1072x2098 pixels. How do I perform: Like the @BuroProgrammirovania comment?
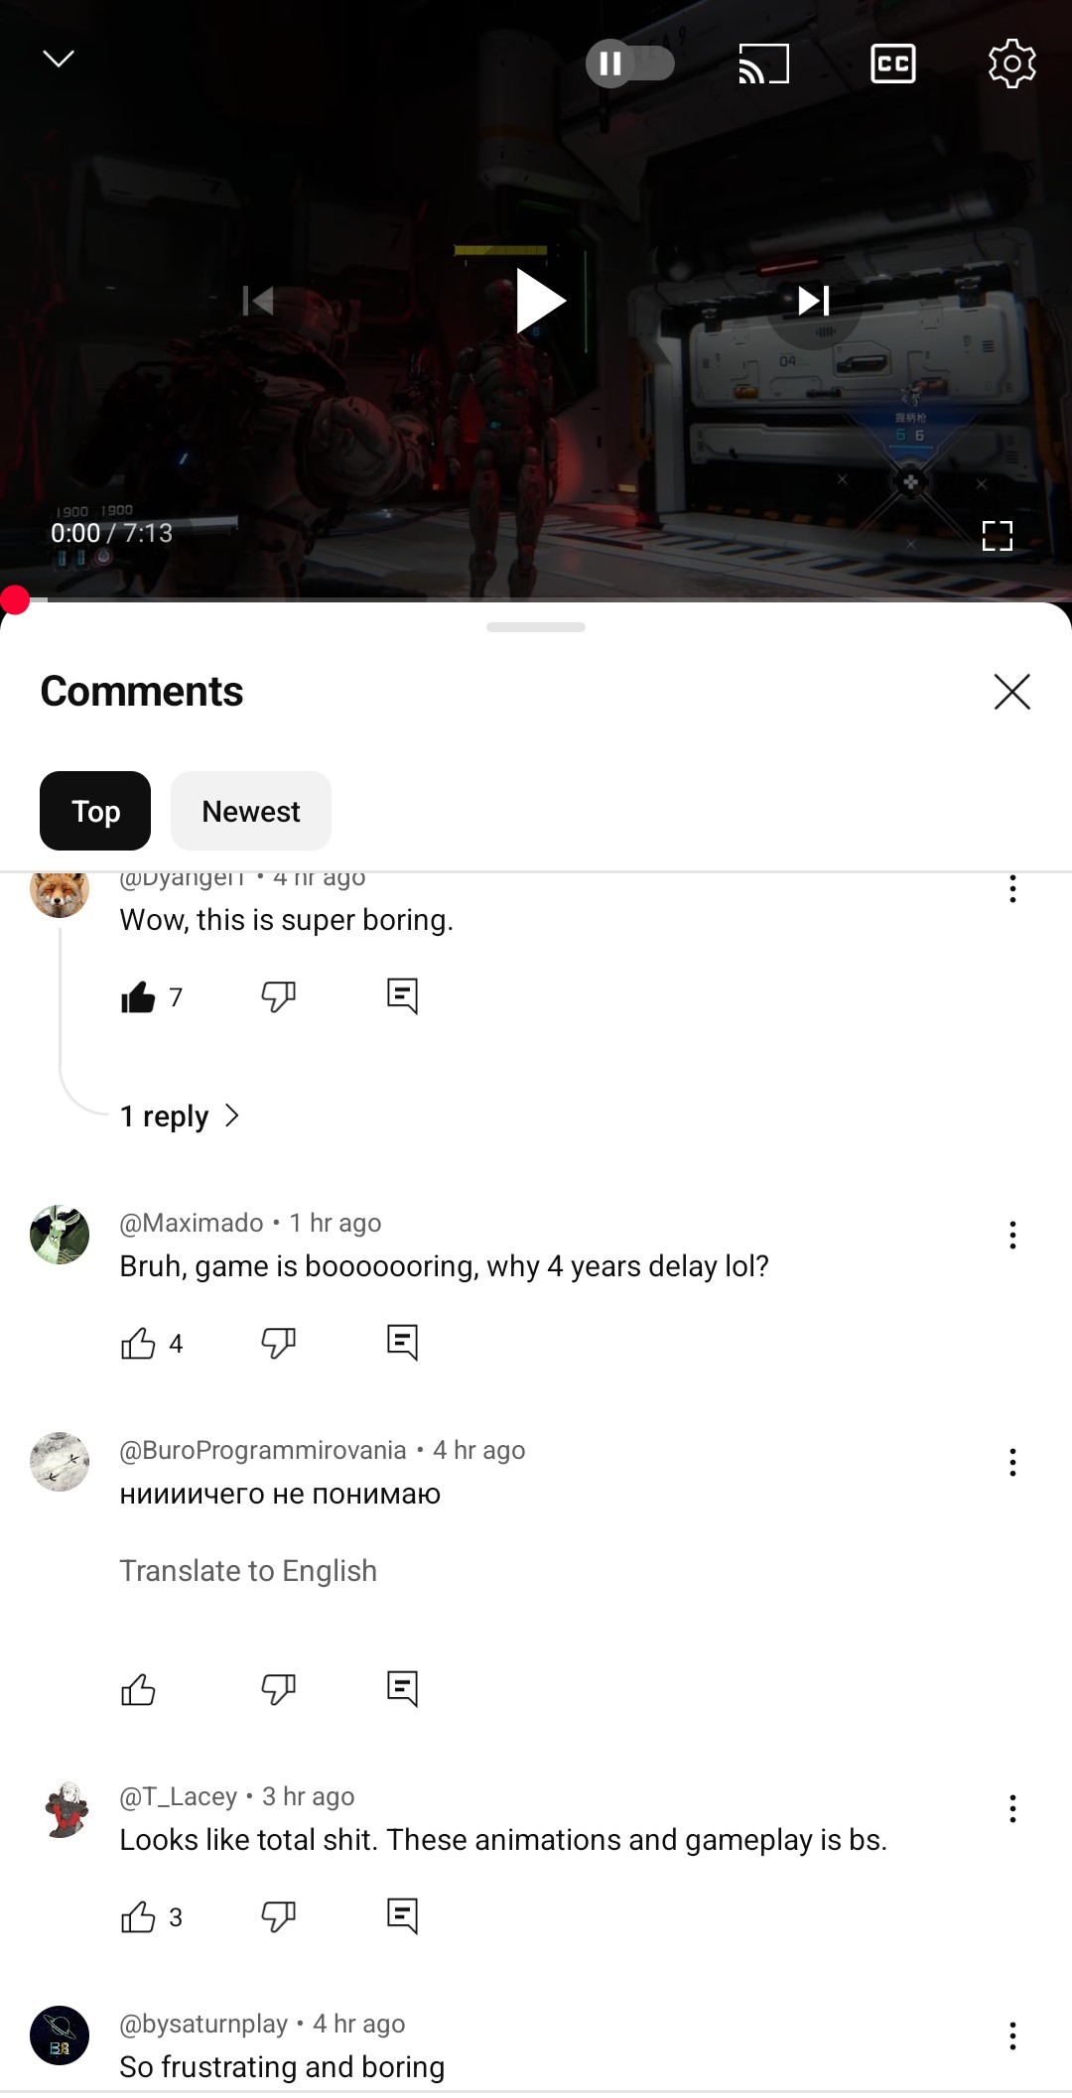[138, 1688]
